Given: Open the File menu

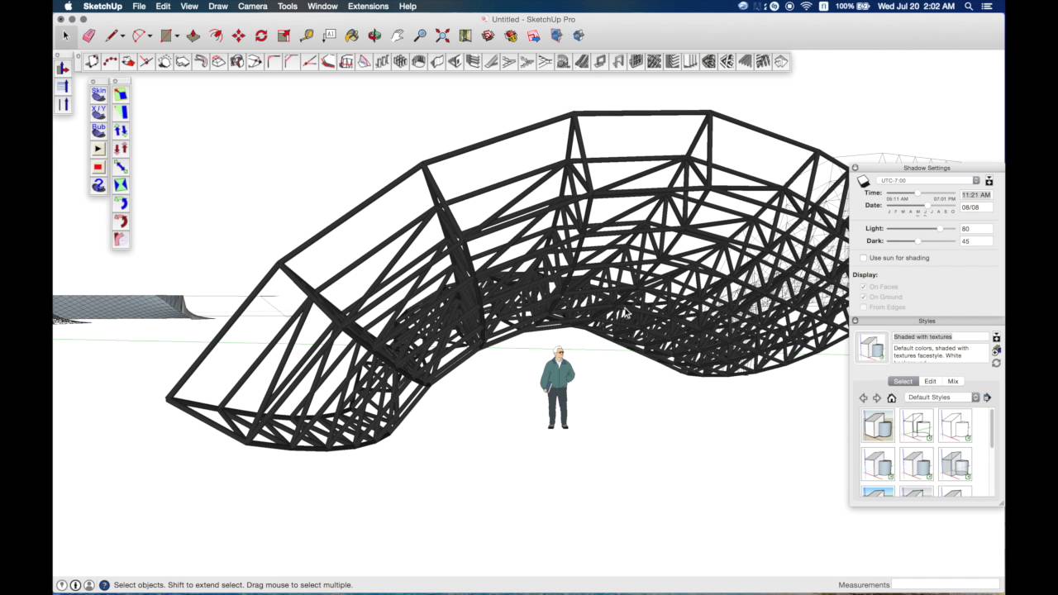Looking at the screenshot, I should tap(139, 6).
